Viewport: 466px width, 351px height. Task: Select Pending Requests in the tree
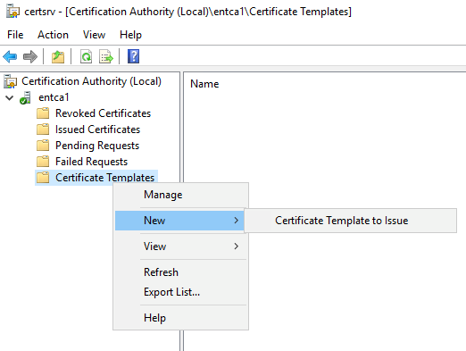97,146
